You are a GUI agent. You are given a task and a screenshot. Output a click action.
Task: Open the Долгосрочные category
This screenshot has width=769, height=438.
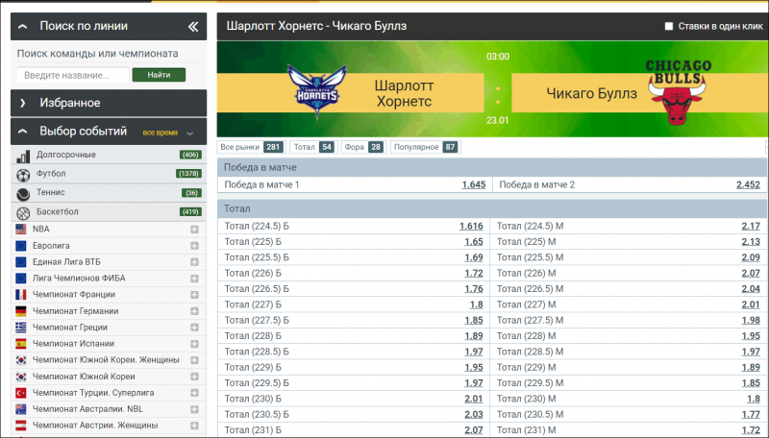[109, 155]
